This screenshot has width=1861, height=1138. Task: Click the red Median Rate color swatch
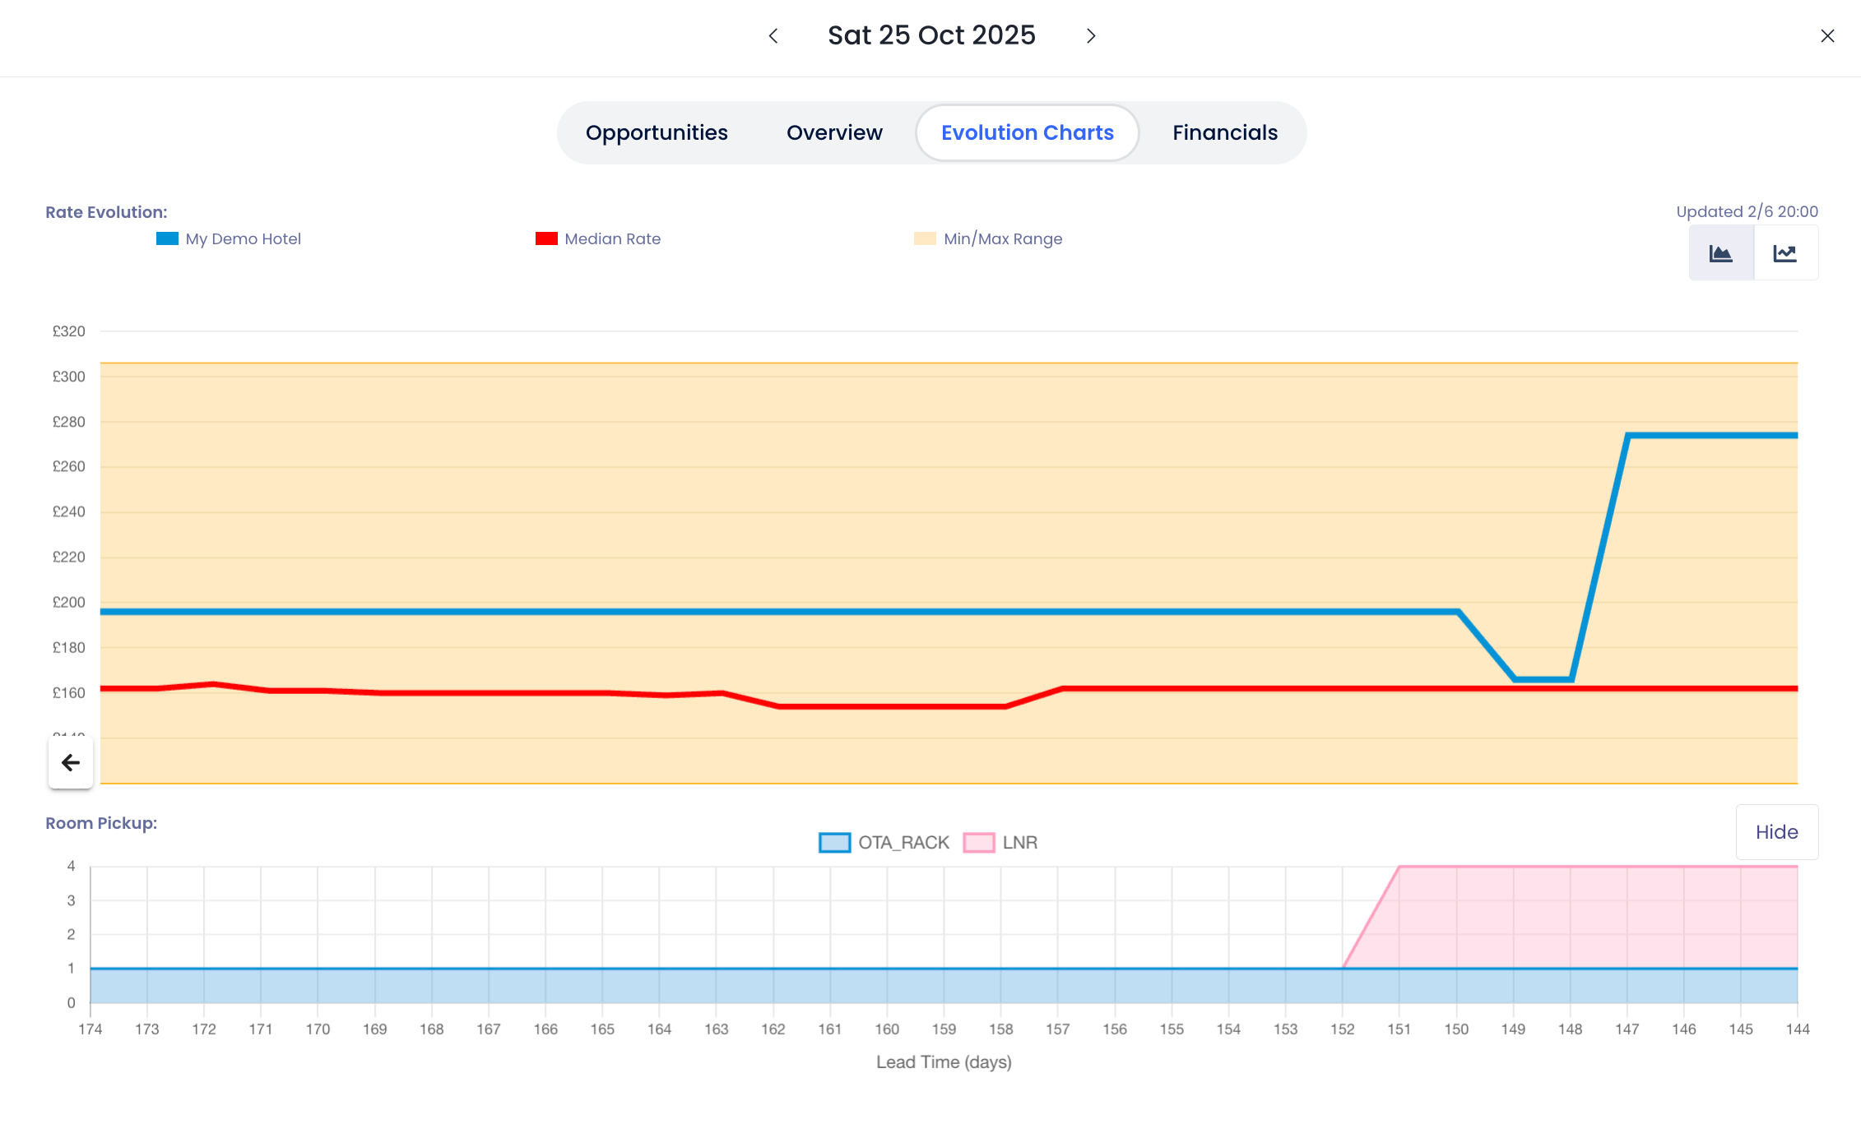coord(546,239)
